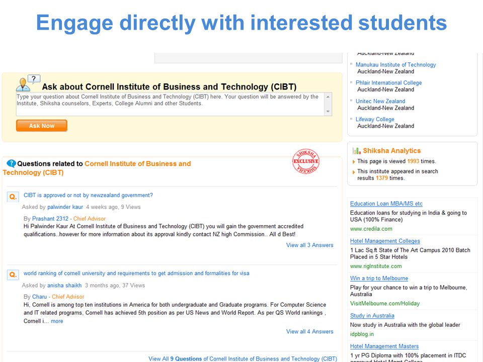Click Shiksha Analytics heading
Viewport: 483px width, 362px height.
coord(391,150)
